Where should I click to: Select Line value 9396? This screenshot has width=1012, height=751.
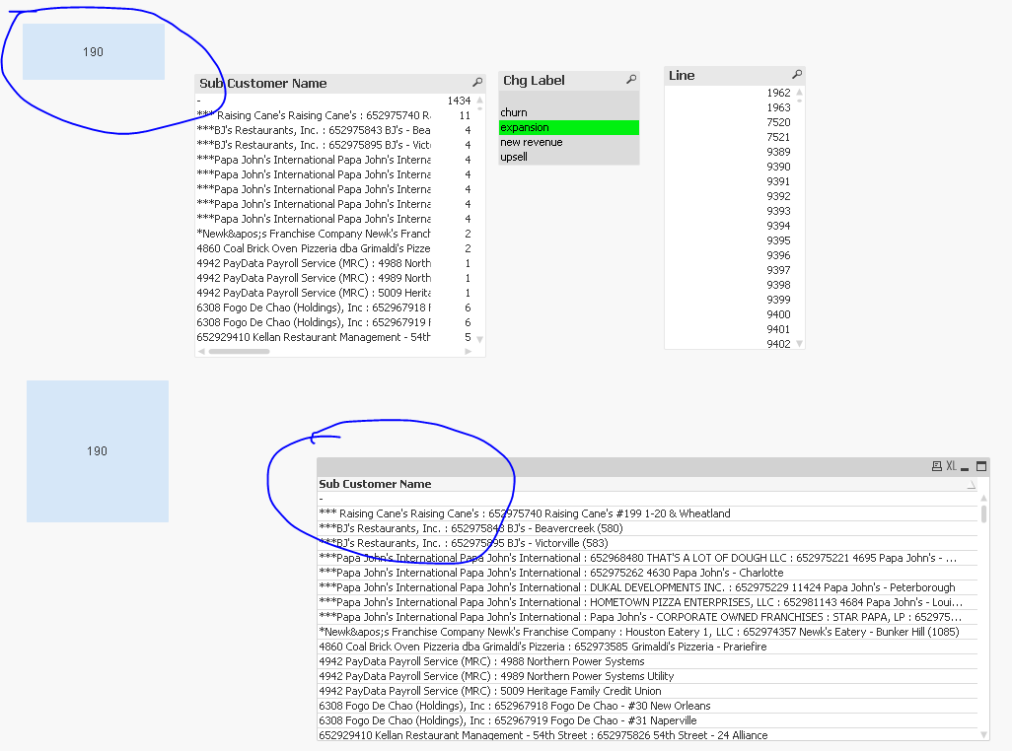[x=729, y=256]
